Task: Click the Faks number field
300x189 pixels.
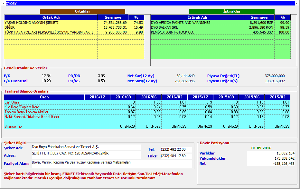Action: coord(176,156)
